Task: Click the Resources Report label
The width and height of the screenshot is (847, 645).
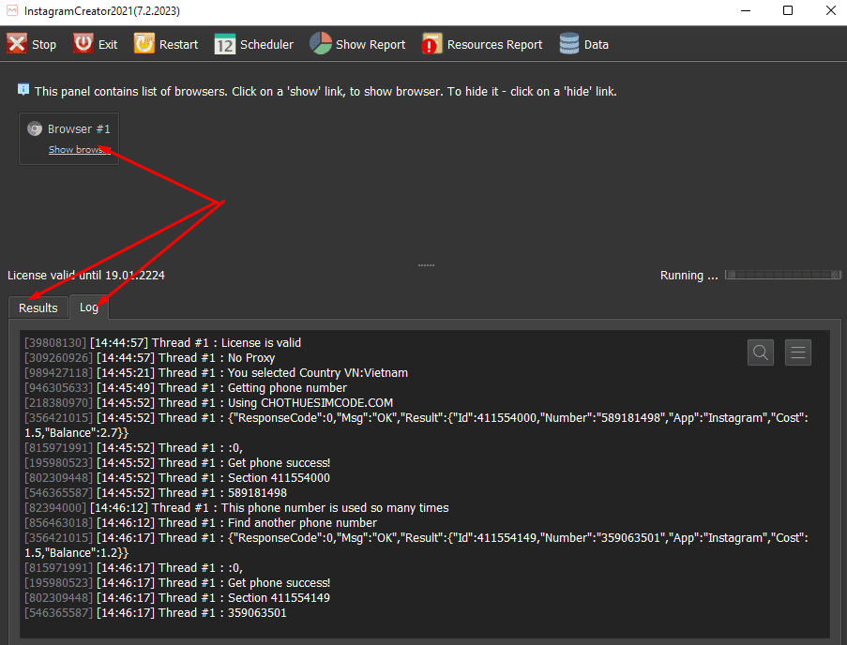Action: click(494, 45)
